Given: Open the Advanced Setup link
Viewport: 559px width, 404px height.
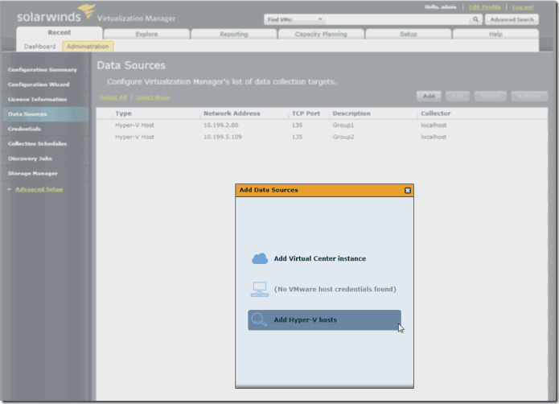Looking at the screenshot, I should point(39,189).
